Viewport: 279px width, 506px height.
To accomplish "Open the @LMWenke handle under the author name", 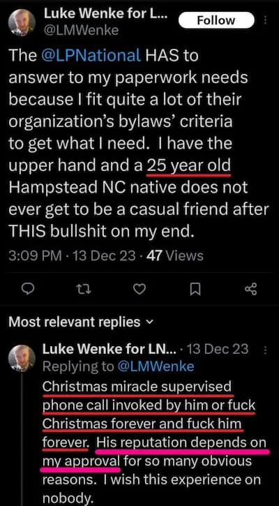I will (x=81, y=30).
